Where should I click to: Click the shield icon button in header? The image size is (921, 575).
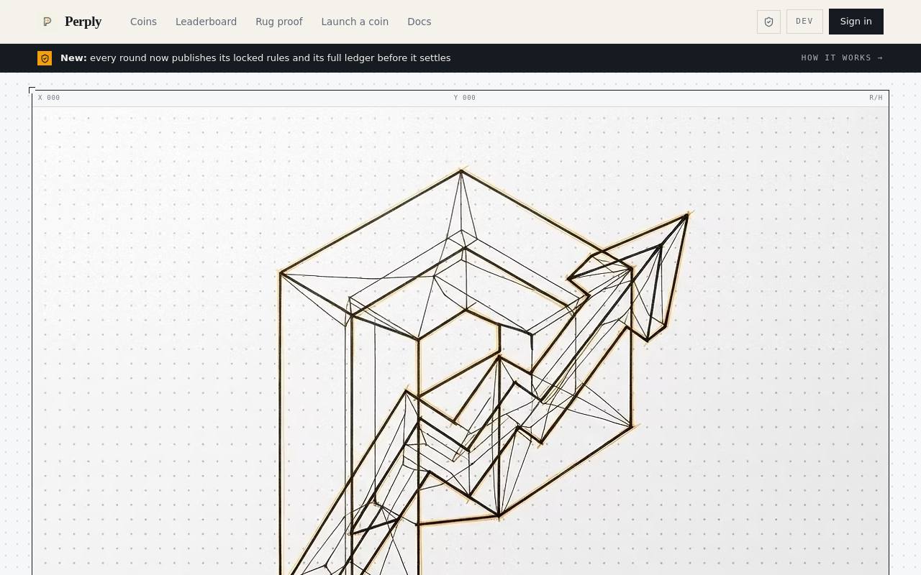point(768,22)
